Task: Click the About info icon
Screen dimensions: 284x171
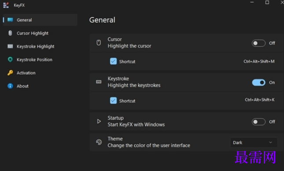Action: point(10,86)
